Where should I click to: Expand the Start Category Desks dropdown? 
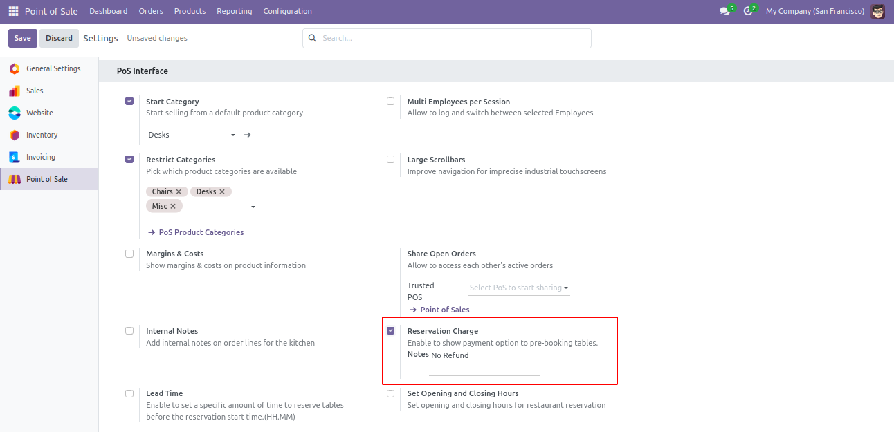[x=232, y=135]
